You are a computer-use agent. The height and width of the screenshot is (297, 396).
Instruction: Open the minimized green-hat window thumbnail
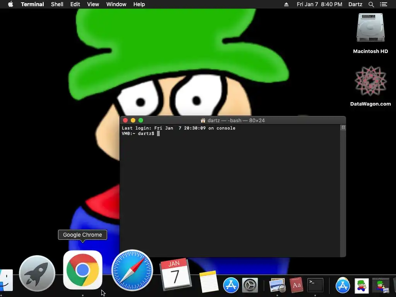pos(381,286)
